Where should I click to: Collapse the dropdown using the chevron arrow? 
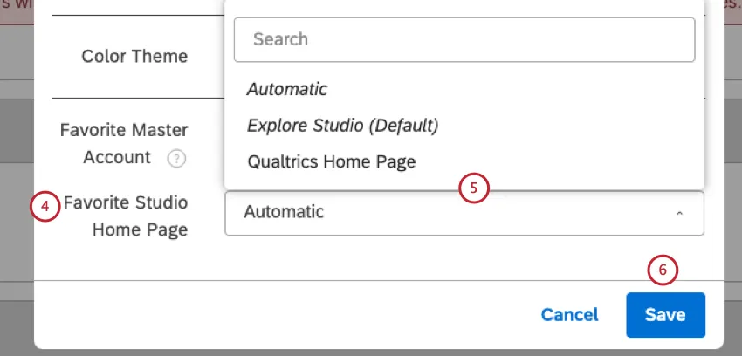680,213
